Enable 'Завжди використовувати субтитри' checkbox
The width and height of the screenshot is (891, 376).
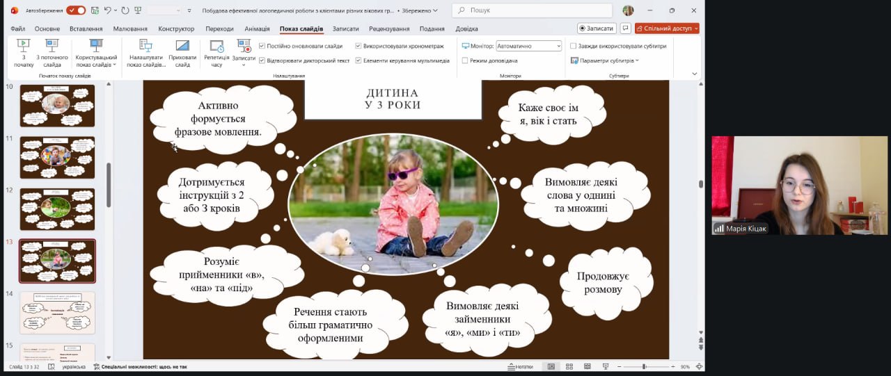pos(574,46)
